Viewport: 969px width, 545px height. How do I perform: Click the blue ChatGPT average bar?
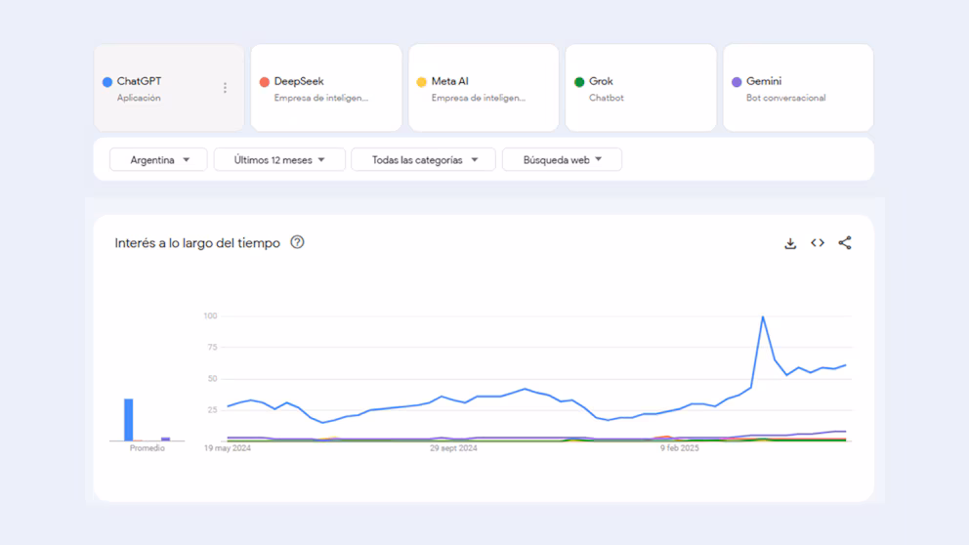[x=129, y=420]
